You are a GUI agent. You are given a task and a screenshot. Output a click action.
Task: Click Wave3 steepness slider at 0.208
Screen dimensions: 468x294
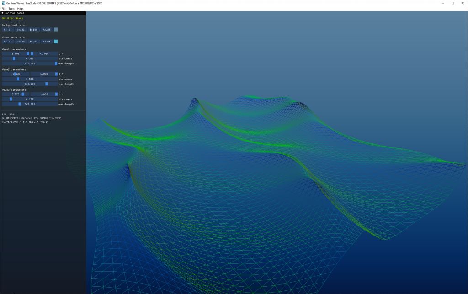tap(30, 99)
